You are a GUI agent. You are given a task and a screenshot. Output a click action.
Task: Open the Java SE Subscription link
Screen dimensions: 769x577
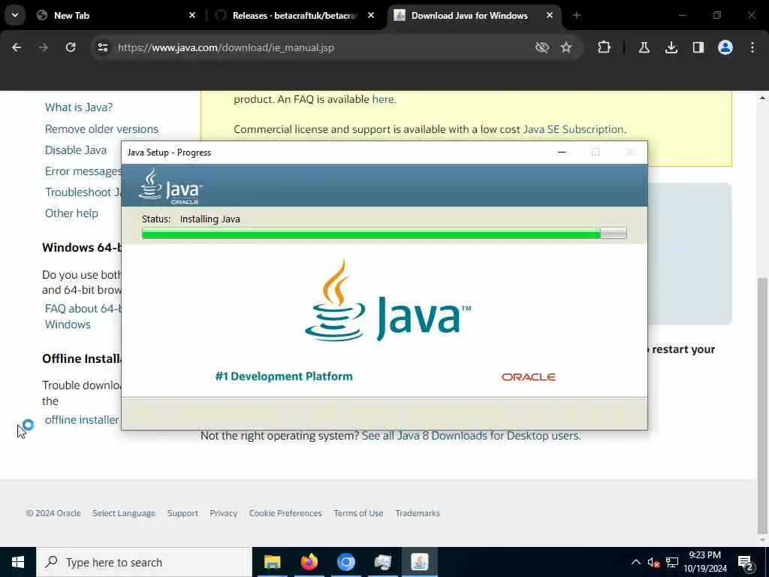click(x=573, y=129)
